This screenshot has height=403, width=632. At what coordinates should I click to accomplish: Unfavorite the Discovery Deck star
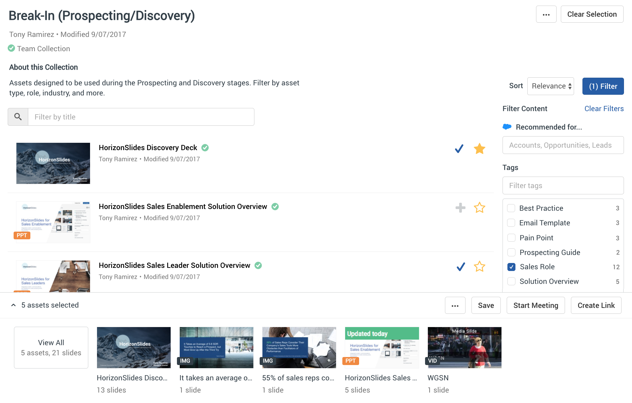click(x=479, y=149)
